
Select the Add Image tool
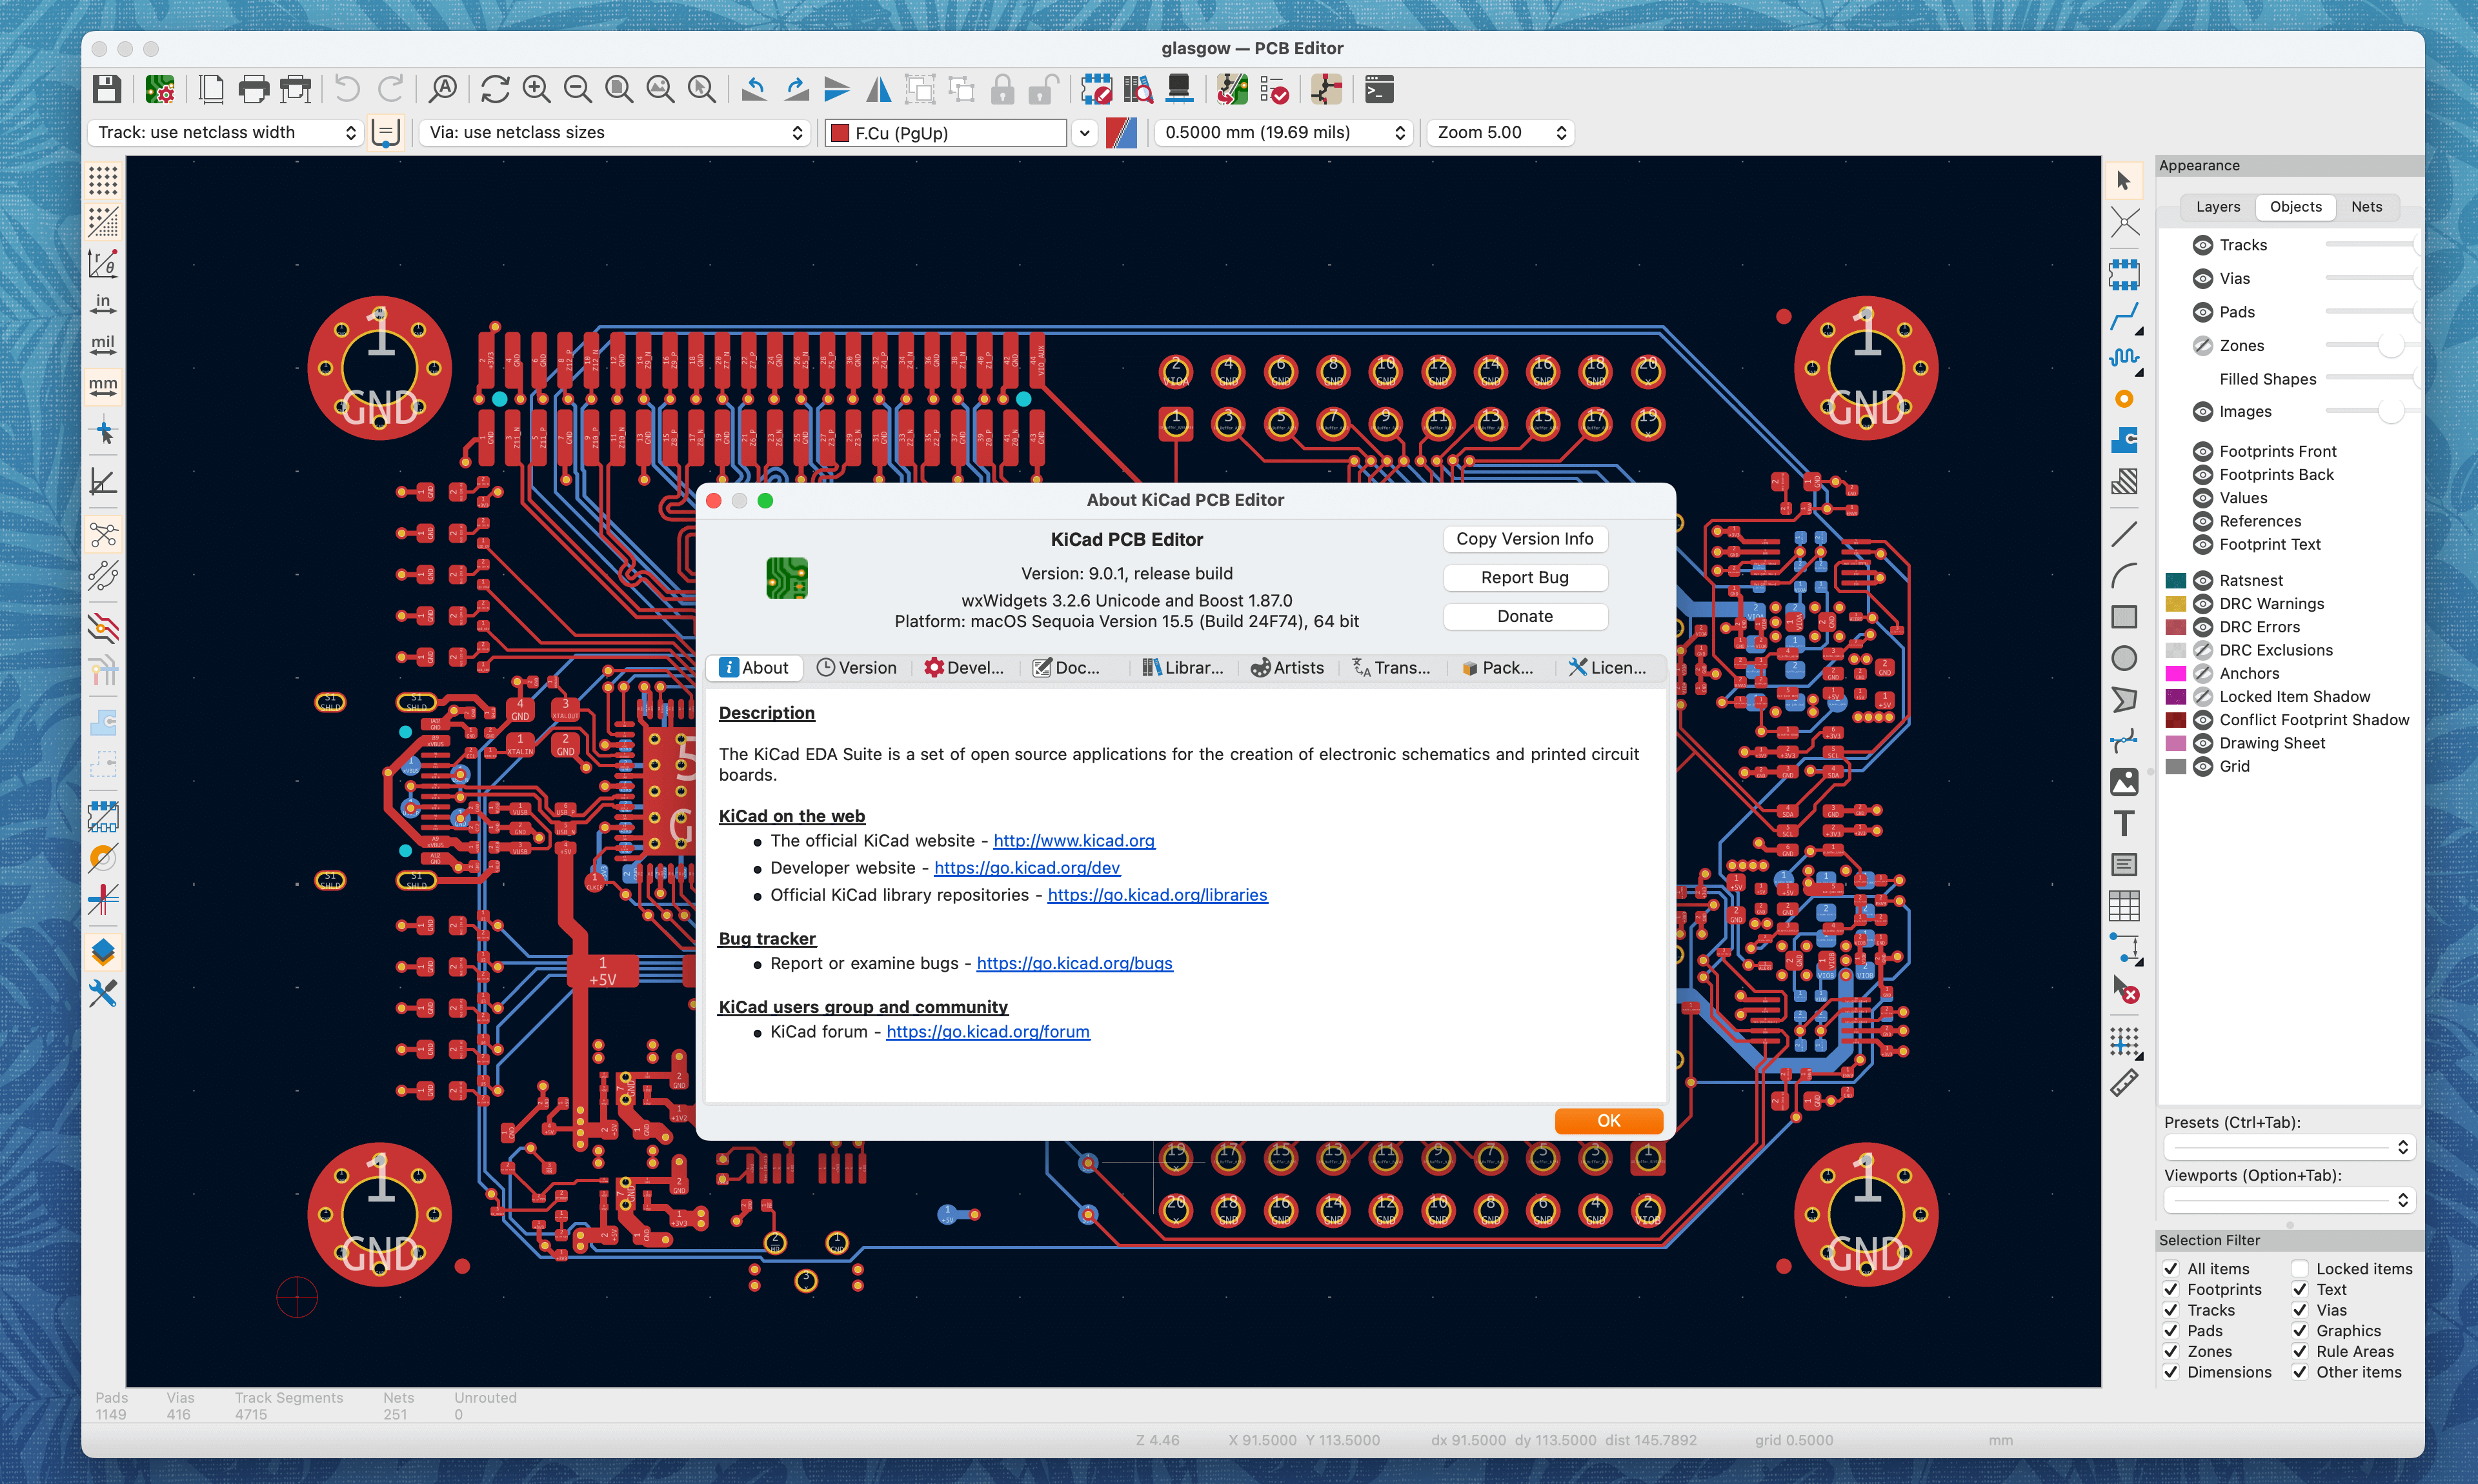(x=2124, y=782)
